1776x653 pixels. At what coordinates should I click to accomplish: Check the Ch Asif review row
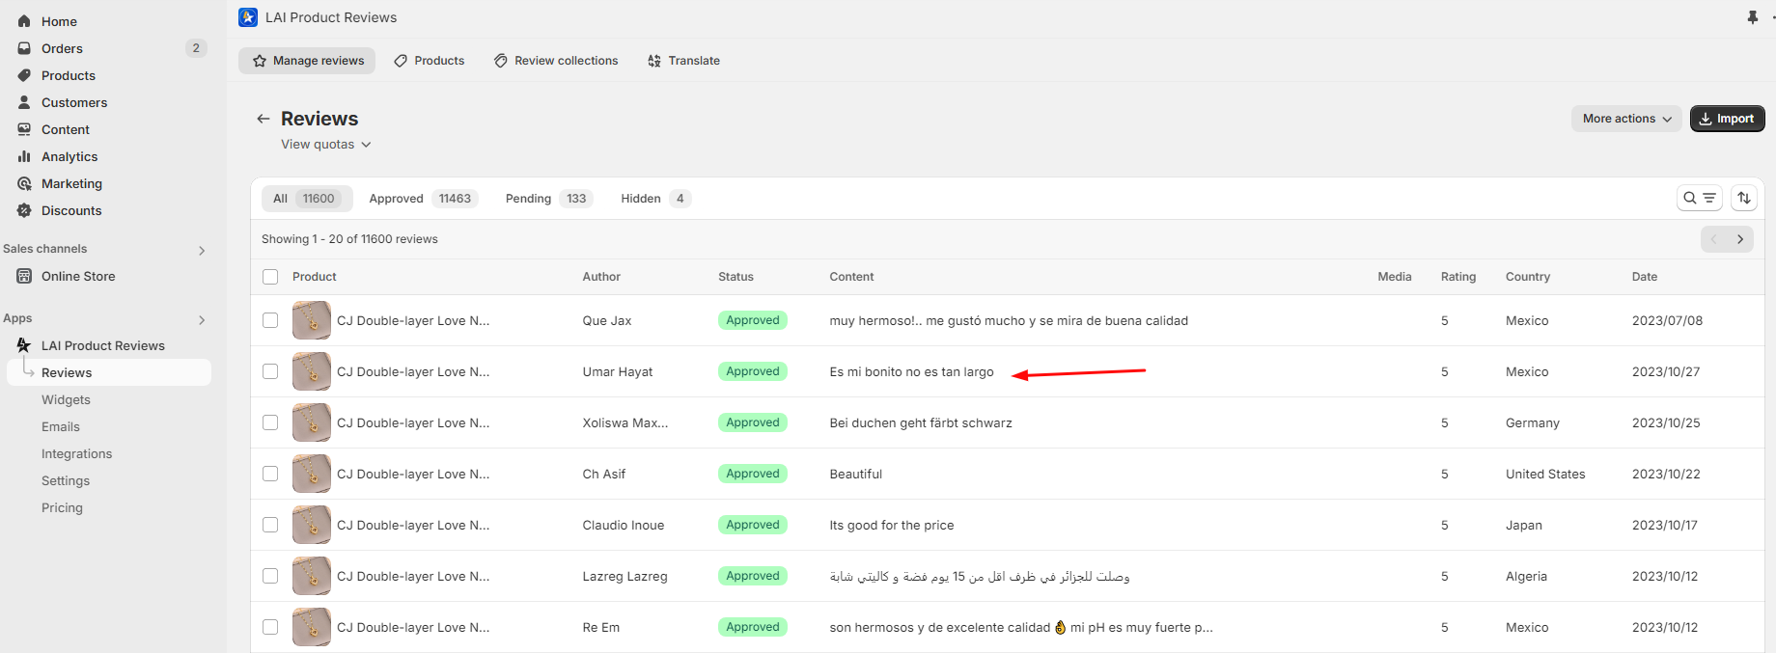click(x=270, y=474)
